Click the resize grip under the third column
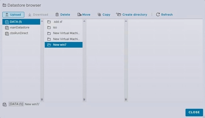This screenshot has width=205, height=118. [x=126, y=99]
